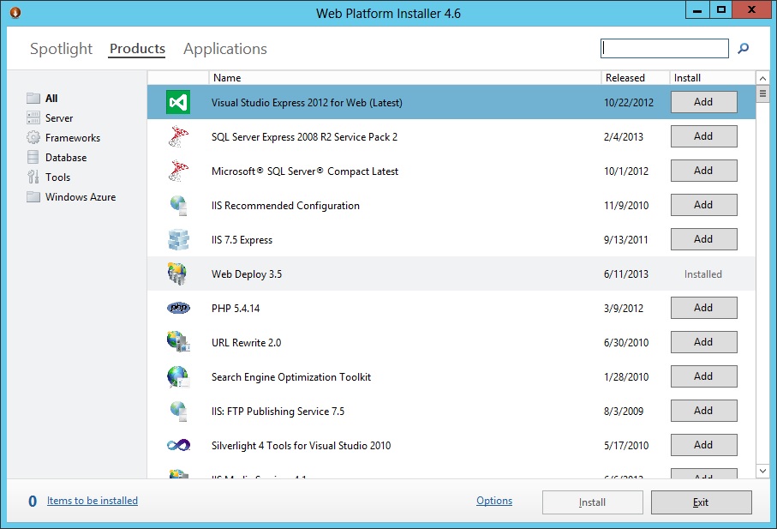The height and width of the screenshot is (529, 777).
Task: Click the Installed status for Web Deploy
Action: coord(702,274)
